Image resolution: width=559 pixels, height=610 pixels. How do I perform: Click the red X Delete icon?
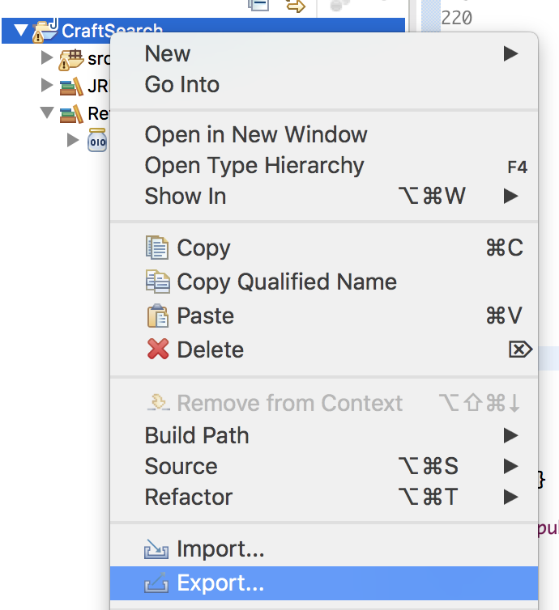157,349
